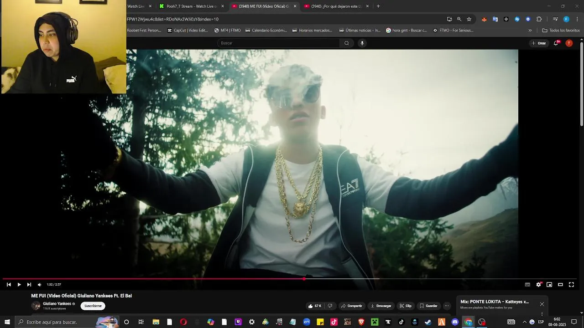
Task: Open Mix playlist options menu
Action: [x=542, y=314]
